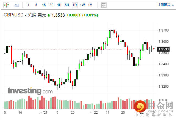Click the Investing.com logo on chart

coord(30,91)
